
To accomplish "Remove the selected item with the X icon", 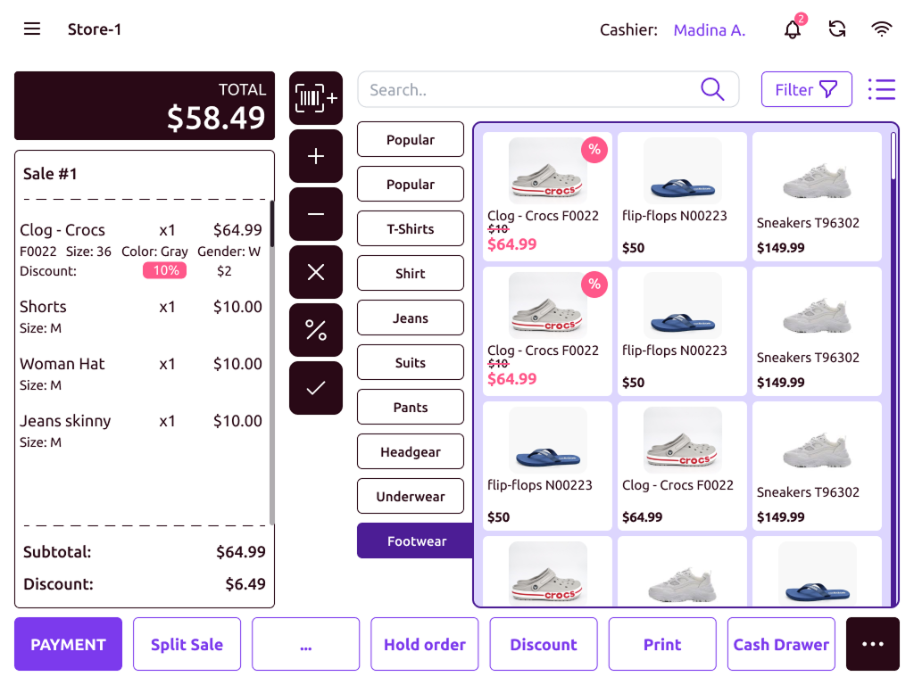I will (315, 271).
